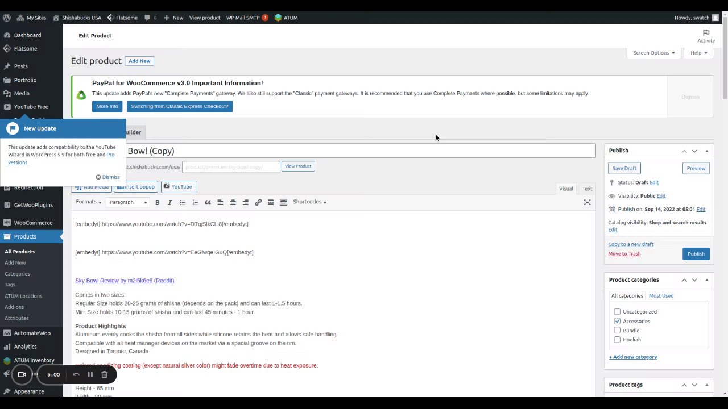
Task: Click the WordPress logo in the admin bar
Action: click(6, 18)
